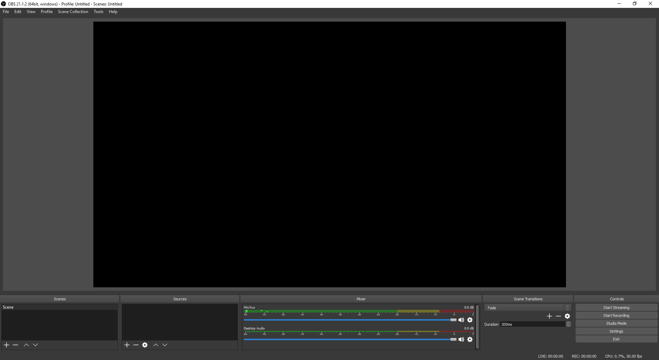Screen dimensions: 659x360
Task: Move source down with arrow icon
Action: [x=165, y=345]
